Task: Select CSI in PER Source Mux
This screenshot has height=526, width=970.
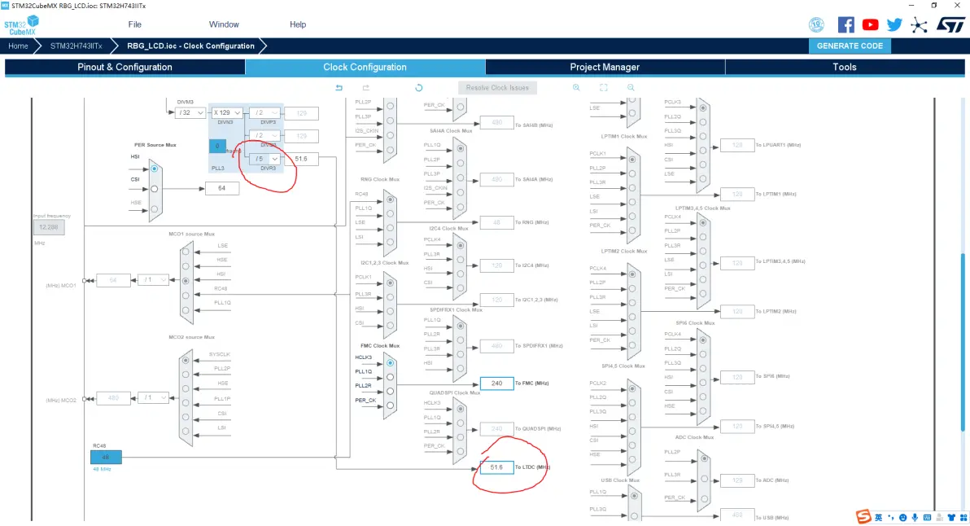Action: tap(155, 189)
